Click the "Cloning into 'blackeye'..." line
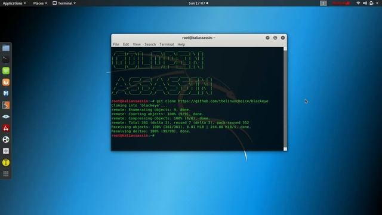The height and width of the screenshot is (215, 382). (x=139, y=105)
